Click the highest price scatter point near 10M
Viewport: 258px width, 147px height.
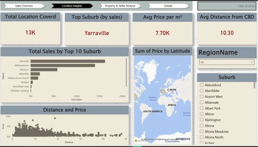point(55,118)
